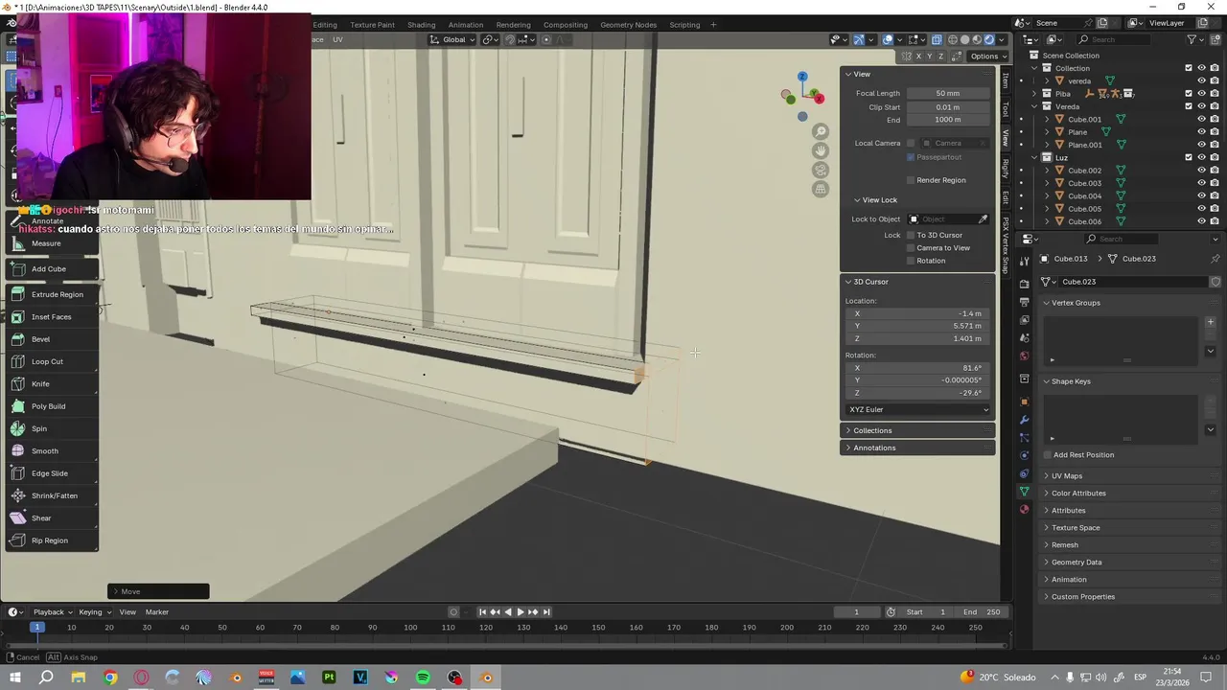Expand the Move operator panel
The height and width of the screenshot is (690, 1227).
pyautogui.click(x=158, y=591)
